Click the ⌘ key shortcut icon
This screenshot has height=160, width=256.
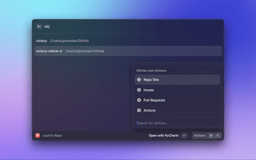(x=211, y=136)
